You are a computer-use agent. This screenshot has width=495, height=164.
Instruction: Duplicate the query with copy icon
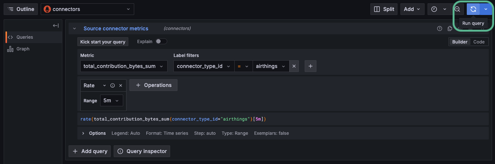click(450, 28)
